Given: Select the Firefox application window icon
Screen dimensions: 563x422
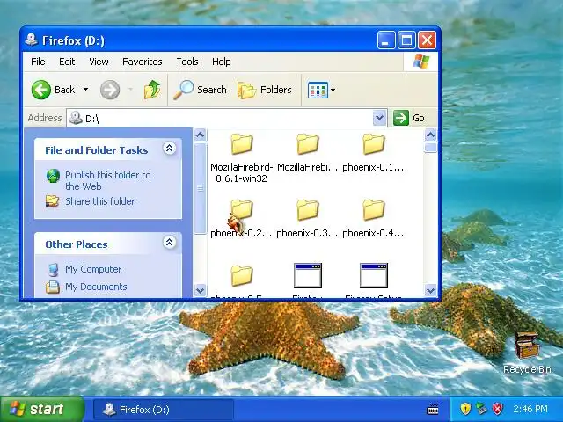Looking at the screenshot, I should (x=308, y=275).
